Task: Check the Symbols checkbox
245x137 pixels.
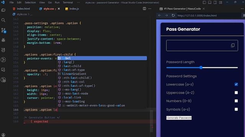Action: click(236, 109)
